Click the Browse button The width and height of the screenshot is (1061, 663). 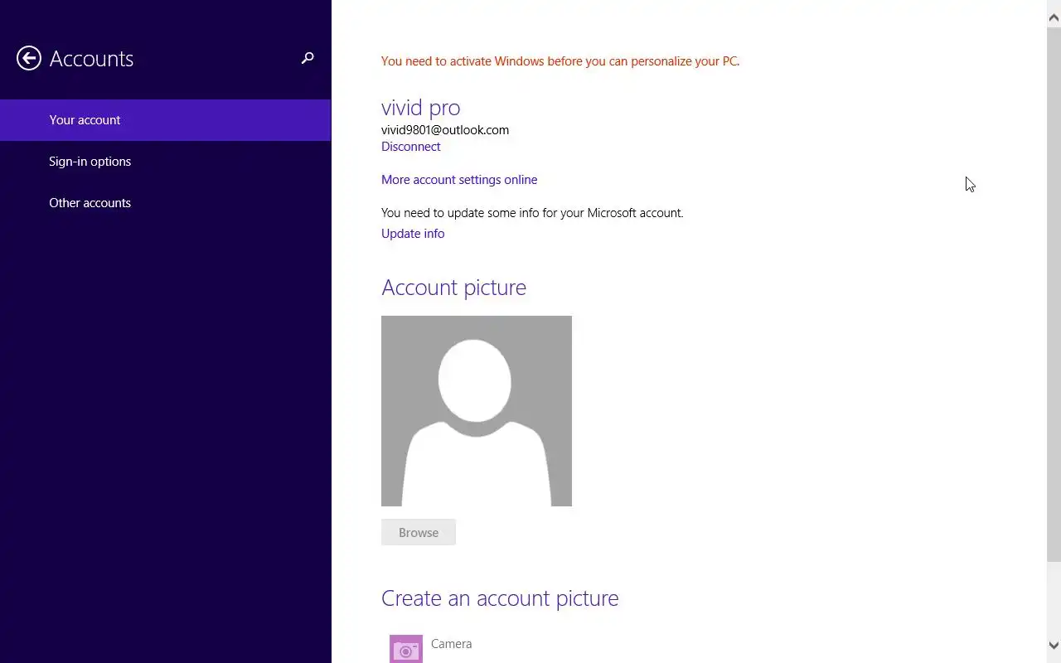[x=419, y=532]
